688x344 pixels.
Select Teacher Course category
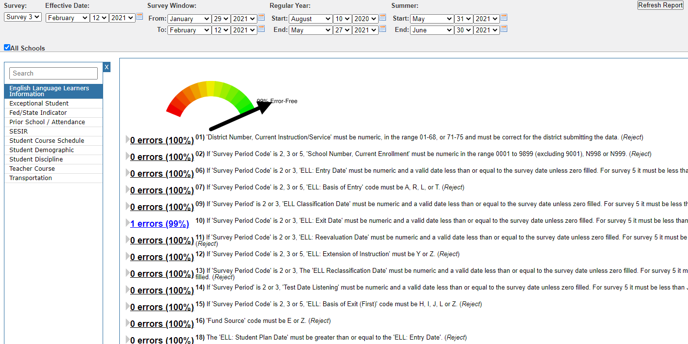[54, 169]
